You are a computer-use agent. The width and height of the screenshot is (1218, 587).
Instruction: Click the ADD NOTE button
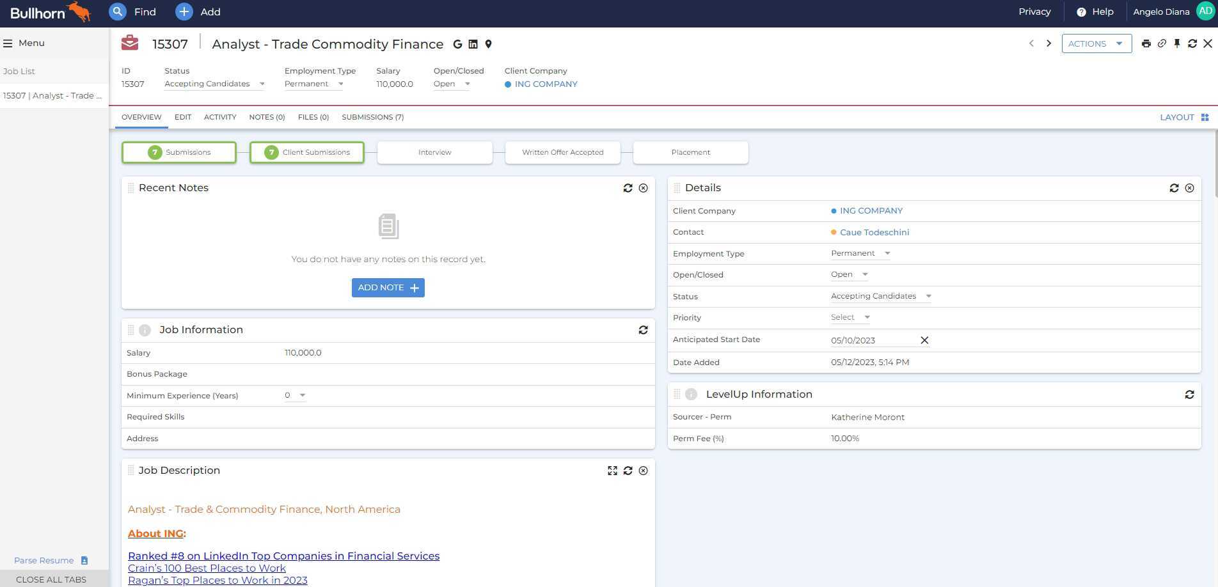[388, 287]
